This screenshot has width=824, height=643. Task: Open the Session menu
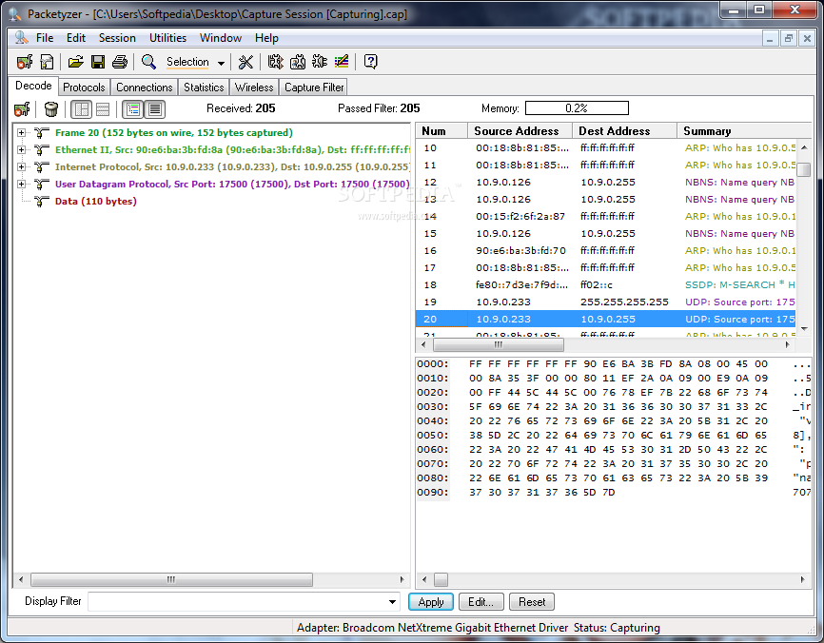click(x=117, y=38)
